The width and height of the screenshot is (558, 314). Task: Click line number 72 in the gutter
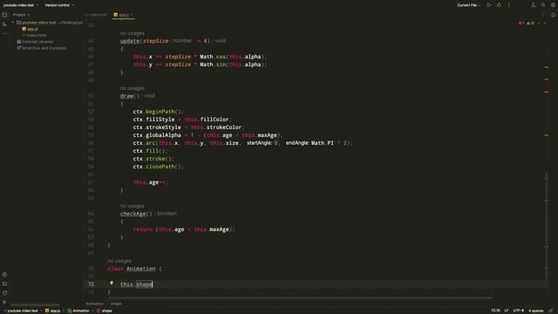click(91, 284)
